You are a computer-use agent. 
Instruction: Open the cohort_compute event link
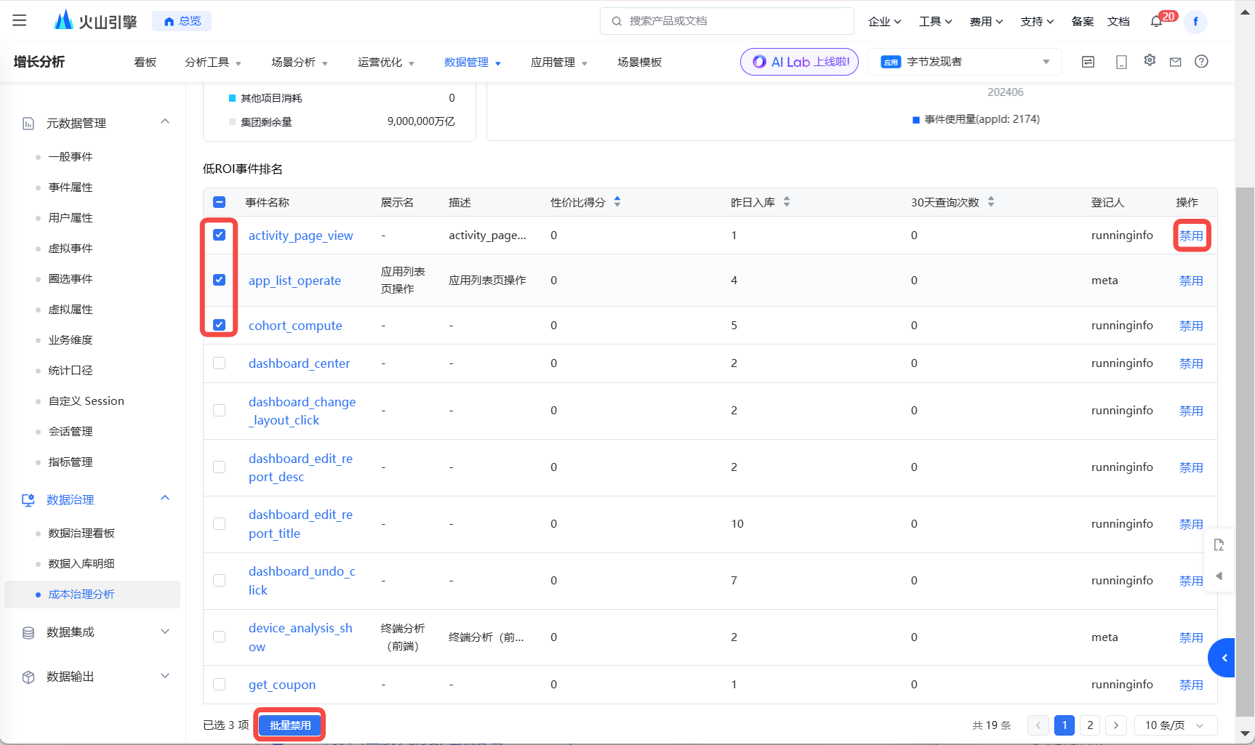[x=295, y=326]
